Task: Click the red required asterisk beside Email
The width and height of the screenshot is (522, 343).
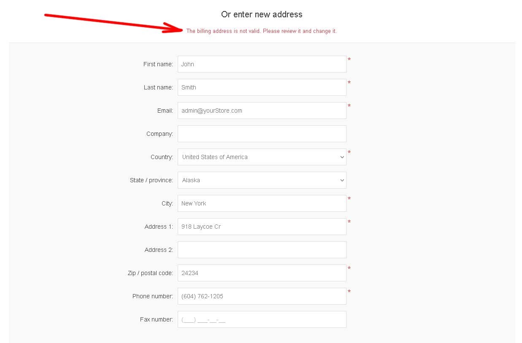Action: click(x=349, y=106)
